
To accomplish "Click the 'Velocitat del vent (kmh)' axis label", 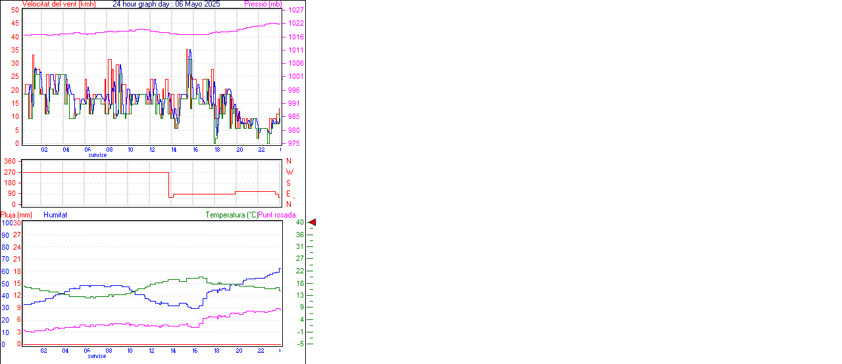I will point(59,4).
